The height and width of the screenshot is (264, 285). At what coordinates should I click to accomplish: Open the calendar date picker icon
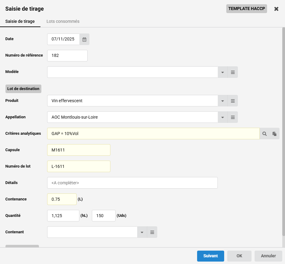click(84, 39)
